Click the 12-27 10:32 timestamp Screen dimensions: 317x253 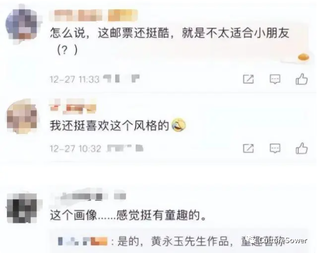[75, 149]
